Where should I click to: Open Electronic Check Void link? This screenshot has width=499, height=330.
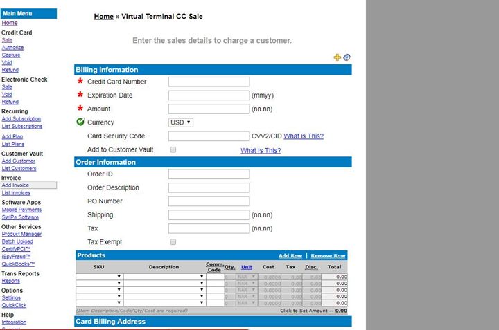pos(7,95)
